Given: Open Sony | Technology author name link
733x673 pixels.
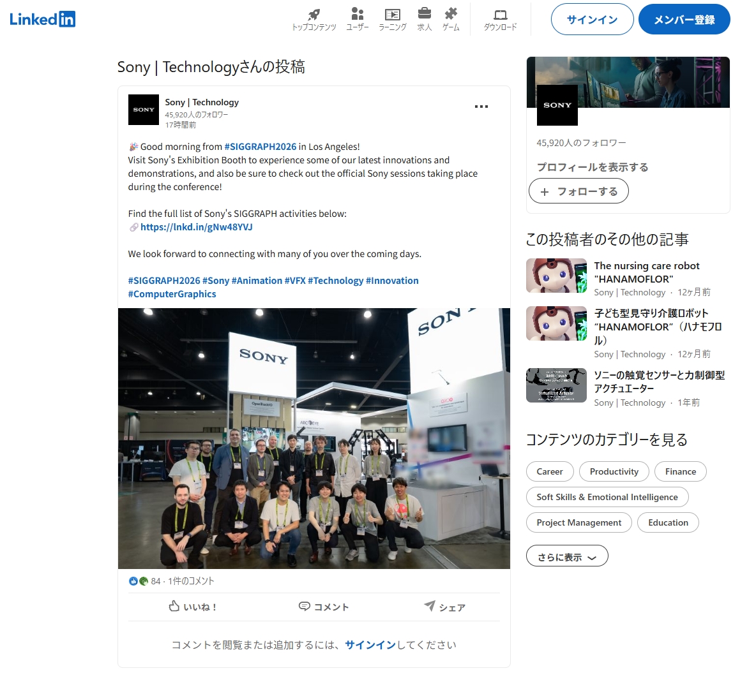Looking at the screenshot, I should 202,102.
